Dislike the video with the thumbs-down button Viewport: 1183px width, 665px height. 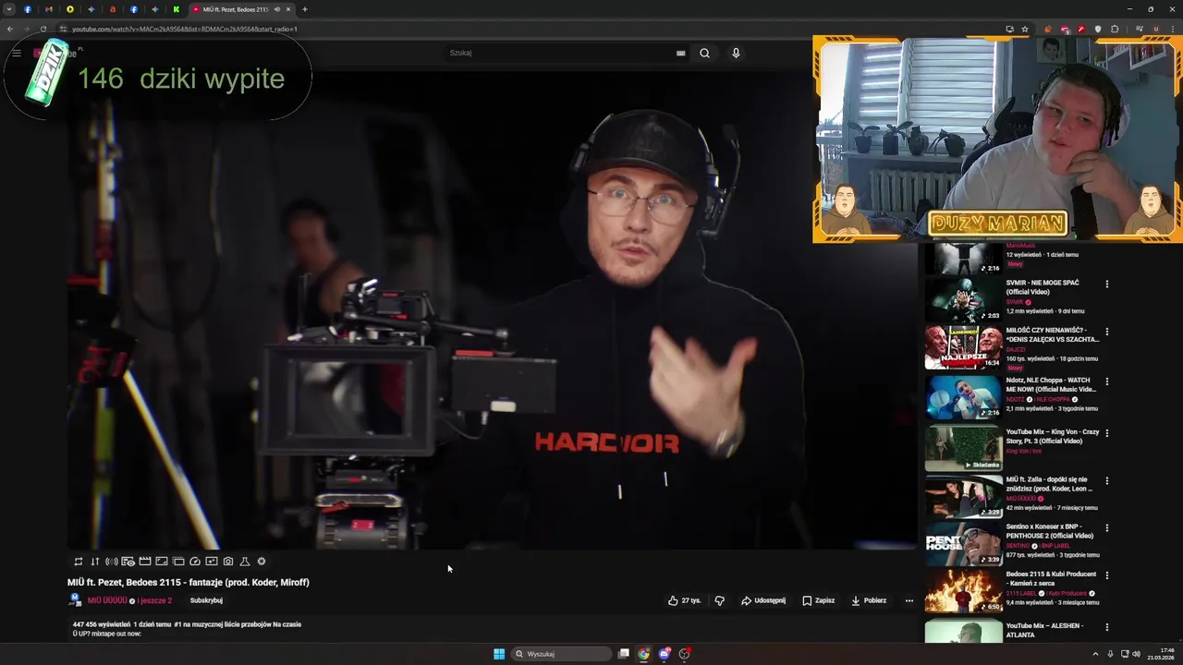720,600
